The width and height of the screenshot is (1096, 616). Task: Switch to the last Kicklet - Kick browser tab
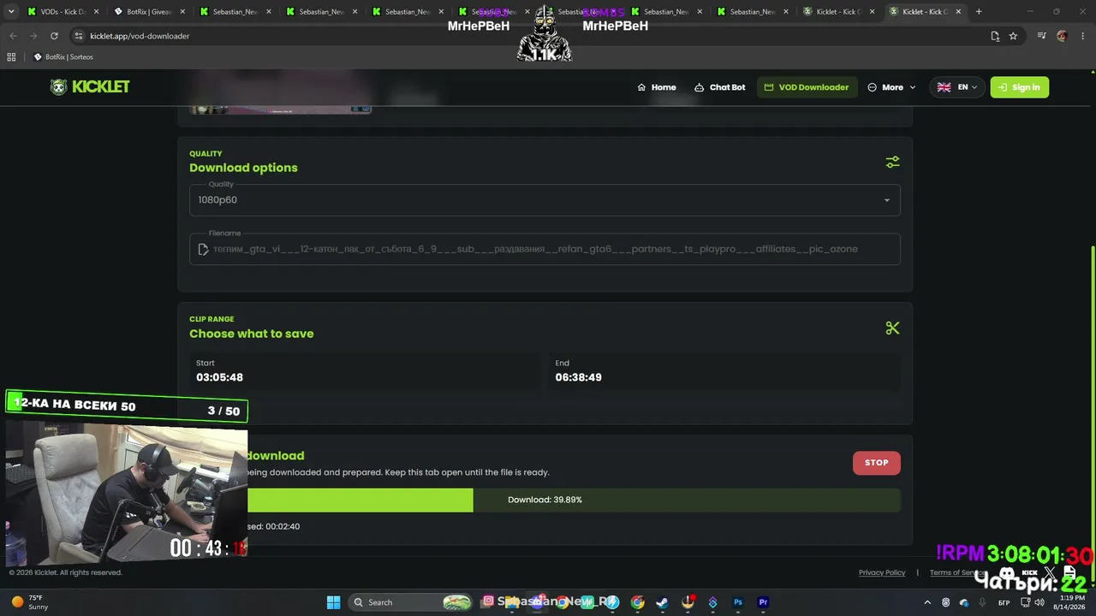click(926, 12)
